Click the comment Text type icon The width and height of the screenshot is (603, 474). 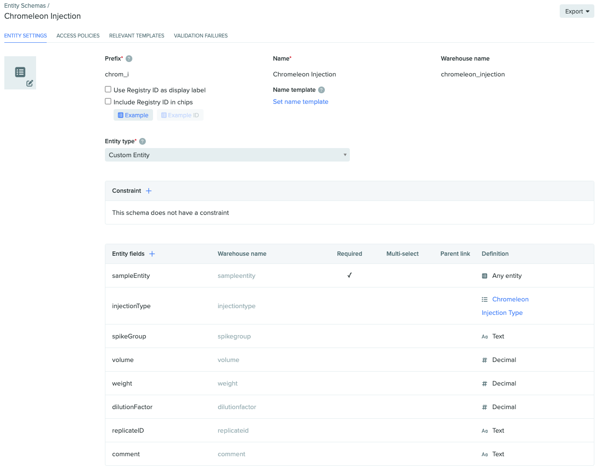485,454
